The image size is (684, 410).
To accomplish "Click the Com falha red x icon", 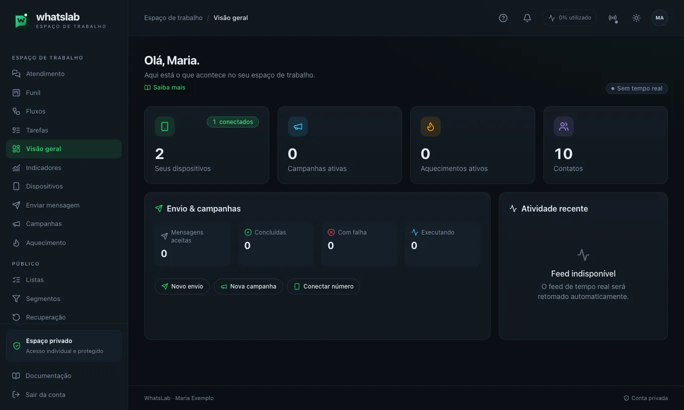I will [331, 232].
